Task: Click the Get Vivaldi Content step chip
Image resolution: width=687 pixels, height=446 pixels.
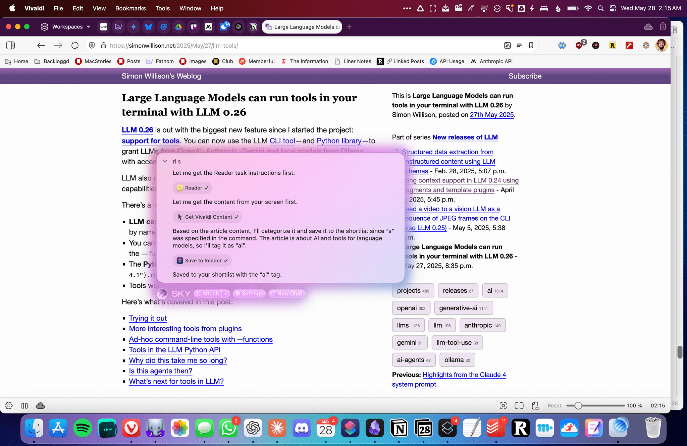Action: [x=207, y=217]
